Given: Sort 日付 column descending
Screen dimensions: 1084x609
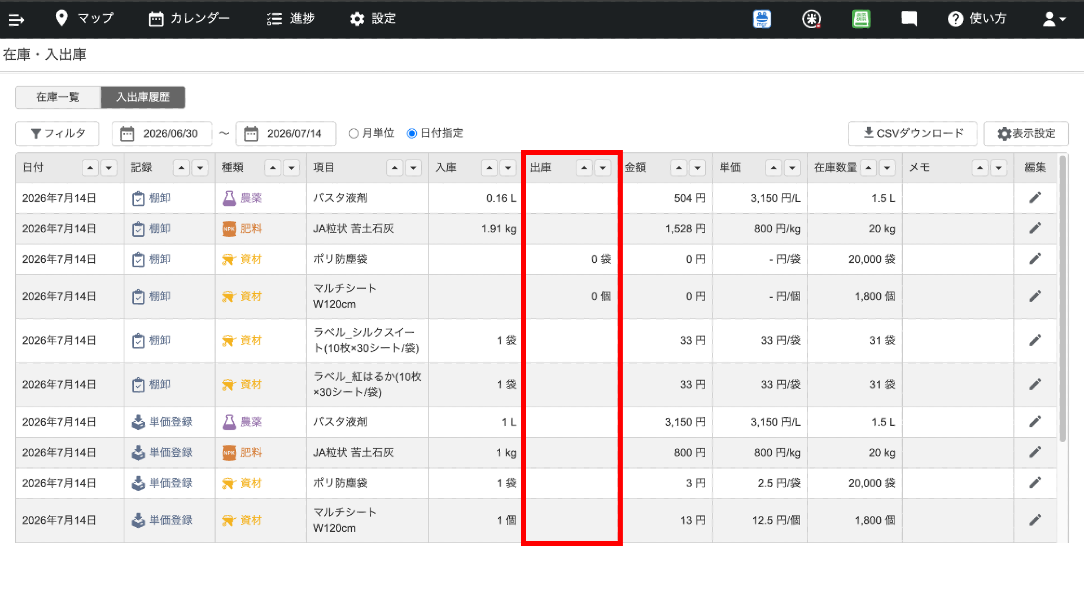Looking at the screenshot, I should pos(109,167).
